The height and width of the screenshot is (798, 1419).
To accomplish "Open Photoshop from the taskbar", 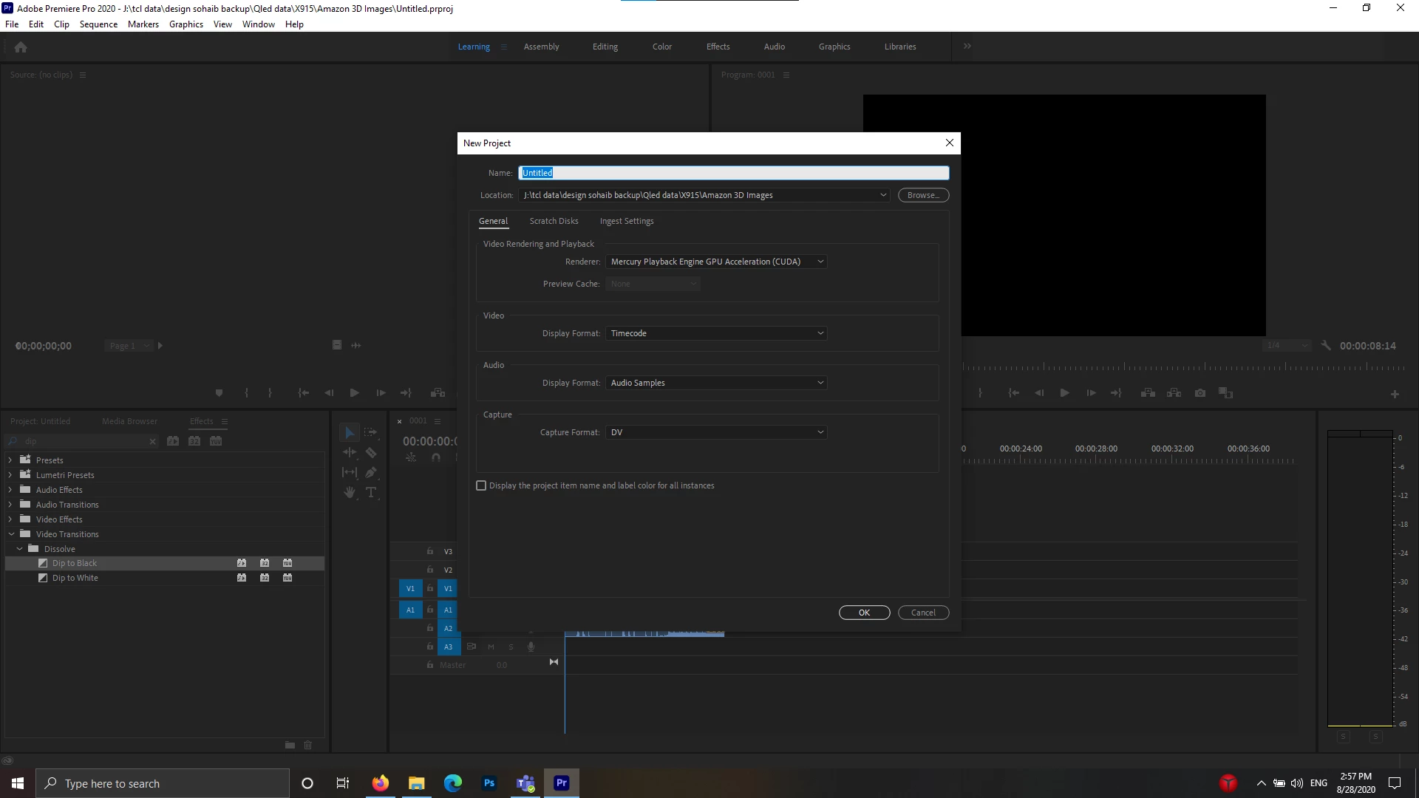I will [x=489, y=783].
